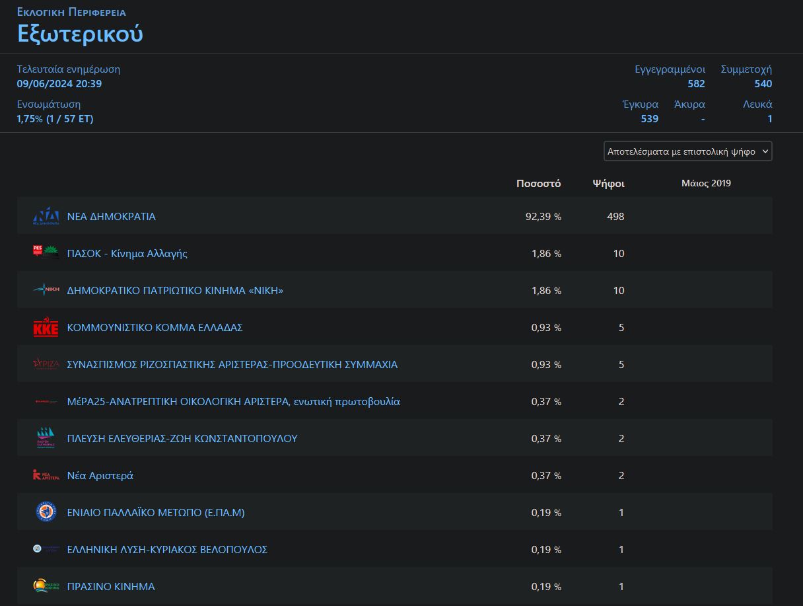Click the vote count 10 for ΝΙΚΗ

tap(619, 291)
